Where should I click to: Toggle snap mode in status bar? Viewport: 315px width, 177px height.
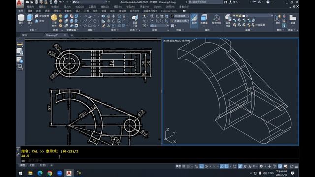189,166
